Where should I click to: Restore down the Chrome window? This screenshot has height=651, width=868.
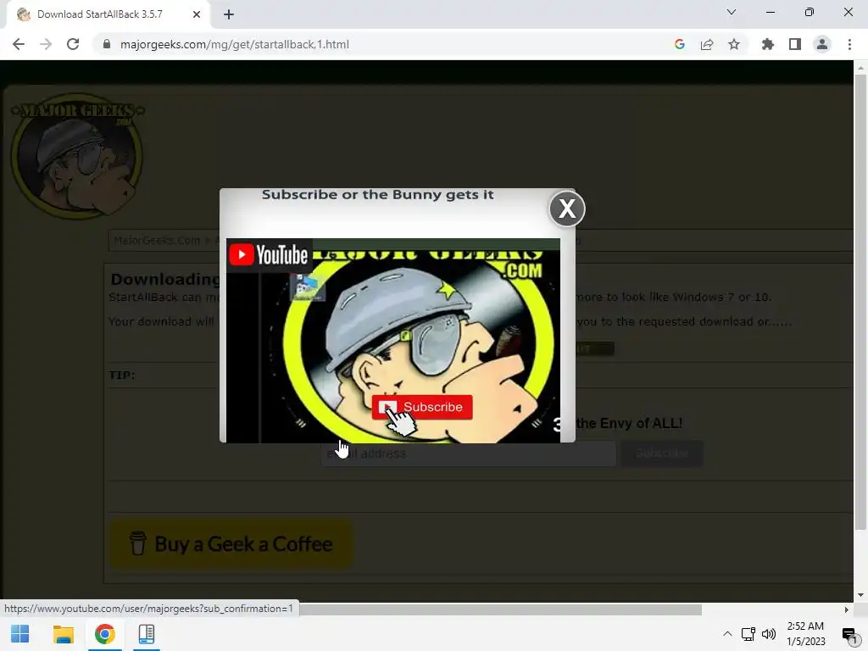[x=810, y=12]
